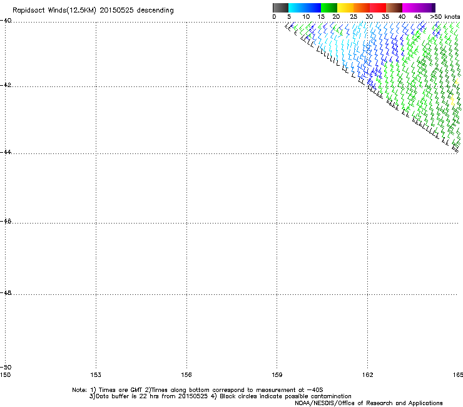Click the '165' longitude axis label
The height and width of the screenshot is (407, 463).
[458, 375]
